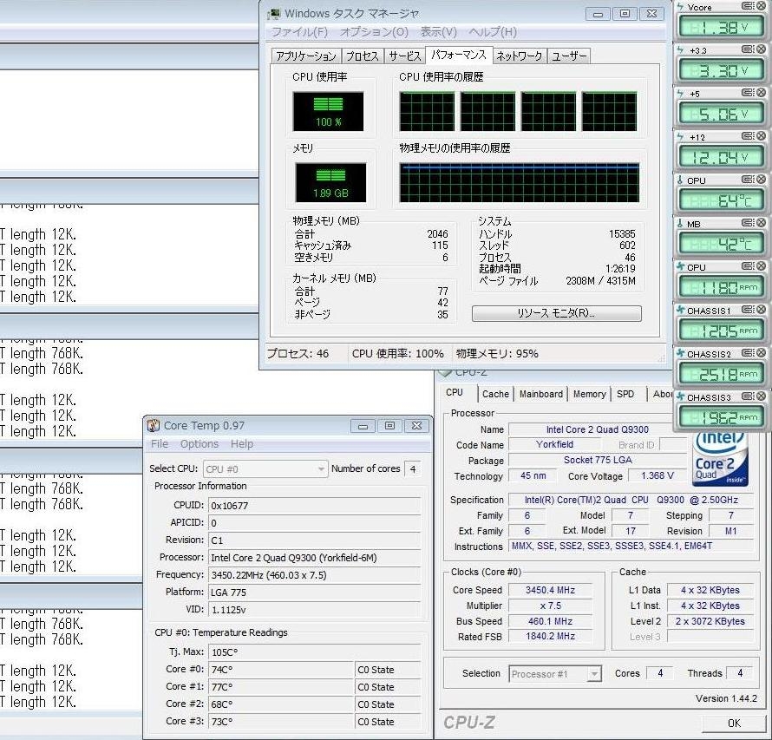Click the physical memory usage history graph
Screen dimensions: 772x740
[x=520, y=183]
